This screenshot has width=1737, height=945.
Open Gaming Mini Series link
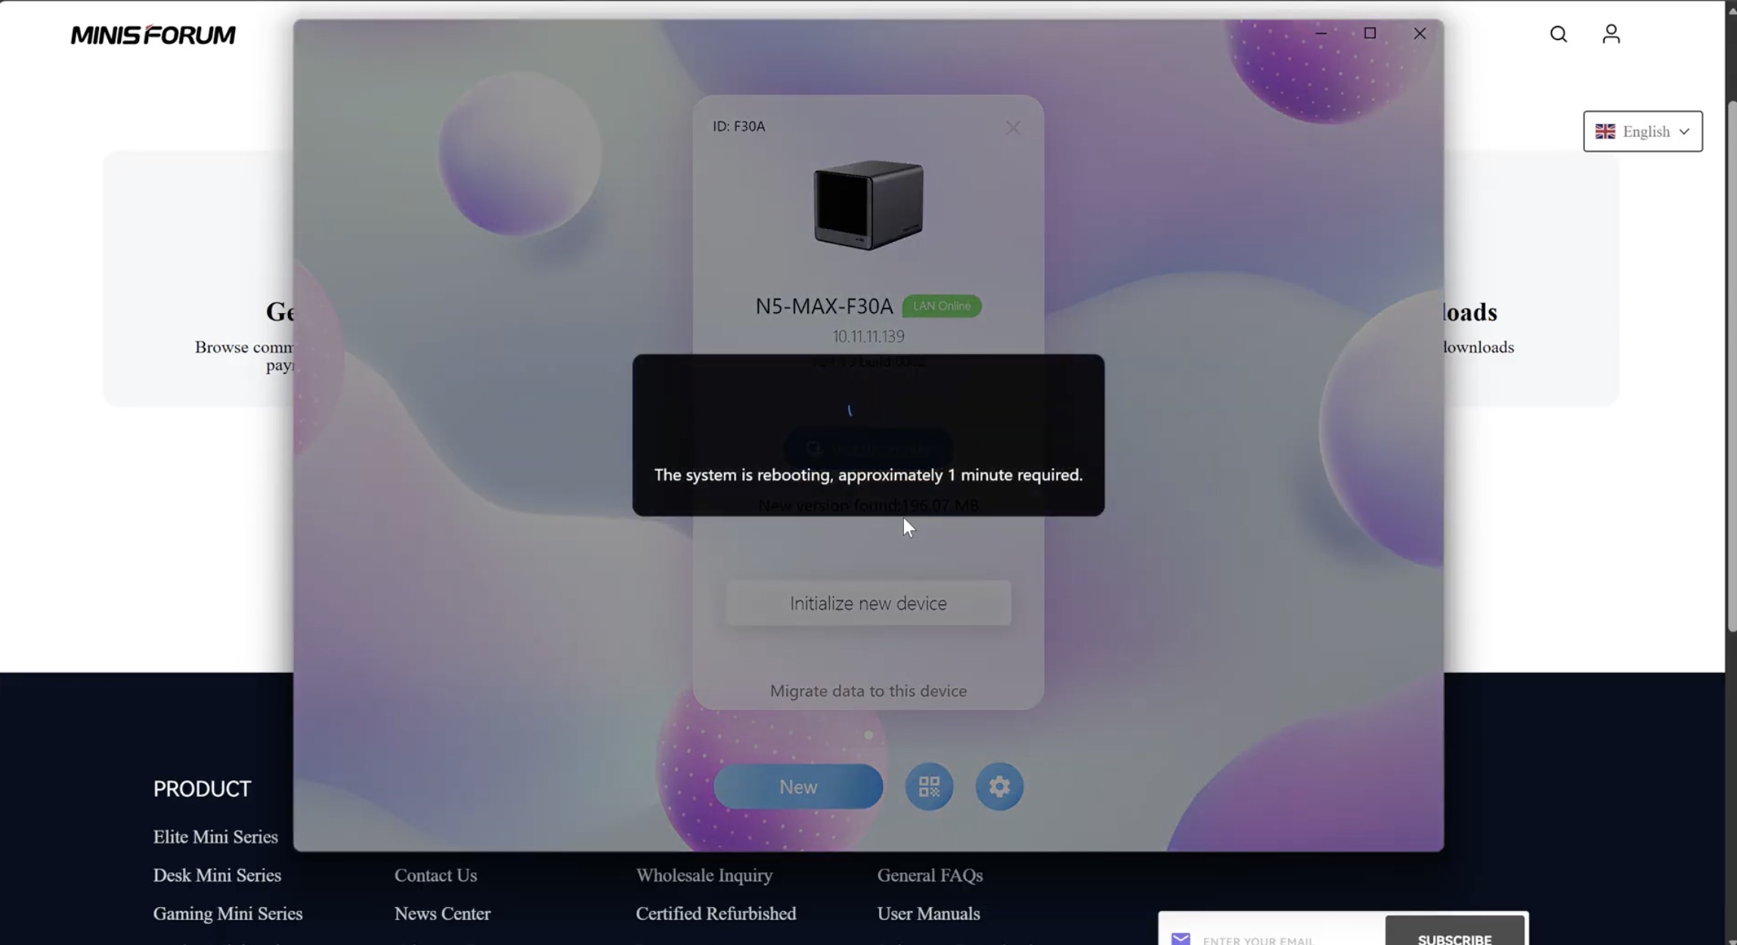coord(228,914)
